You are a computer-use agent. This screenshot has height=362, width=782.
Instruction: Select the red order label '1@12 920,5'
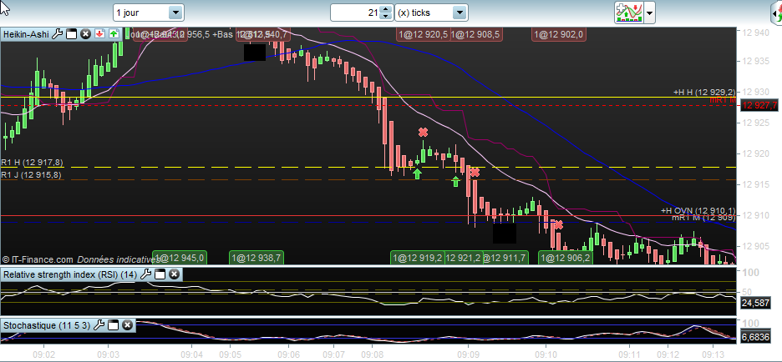point(423,35)
